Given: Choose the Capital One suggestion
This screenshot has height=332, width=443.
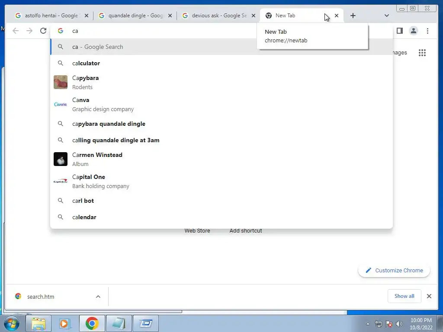Looking at the screenshot, I should pyautogui.click(x=221, y=181).
